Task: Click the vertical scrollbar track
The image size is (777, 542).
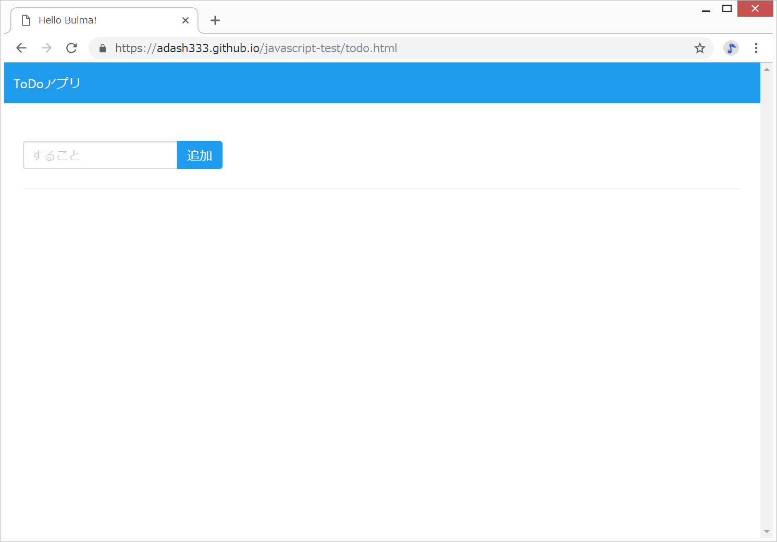Action: click(767, 300)
